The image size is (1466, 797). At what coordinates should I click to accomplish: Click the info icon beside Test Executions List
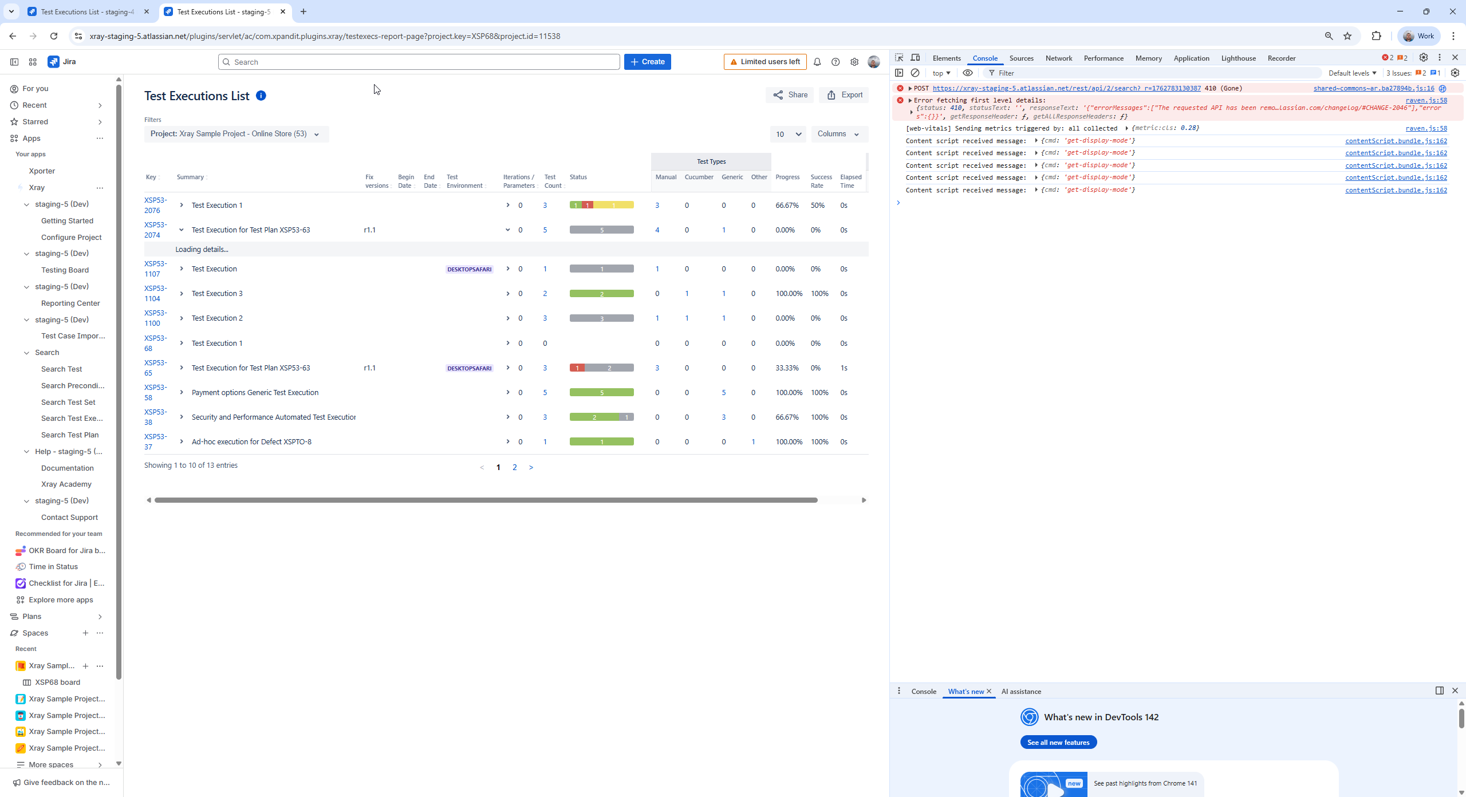[261, 96]
